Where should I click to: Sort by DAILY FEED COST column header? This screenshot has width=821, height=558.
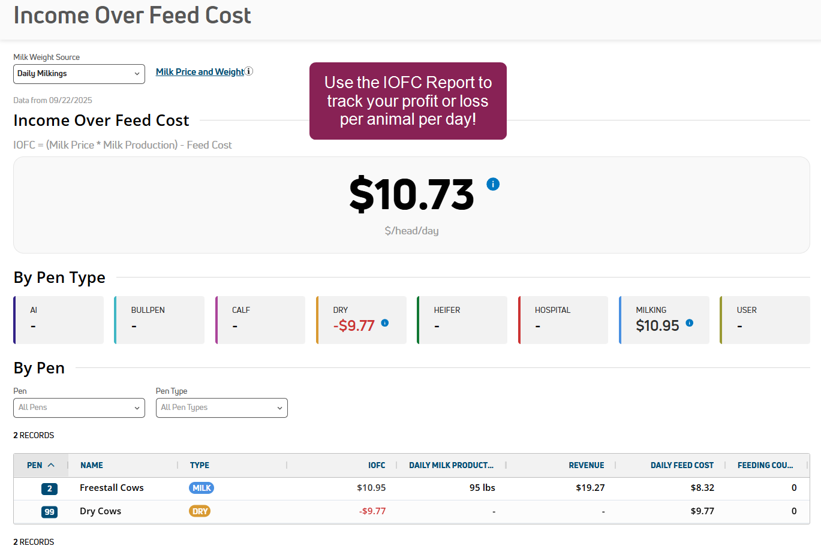point(681,465)
